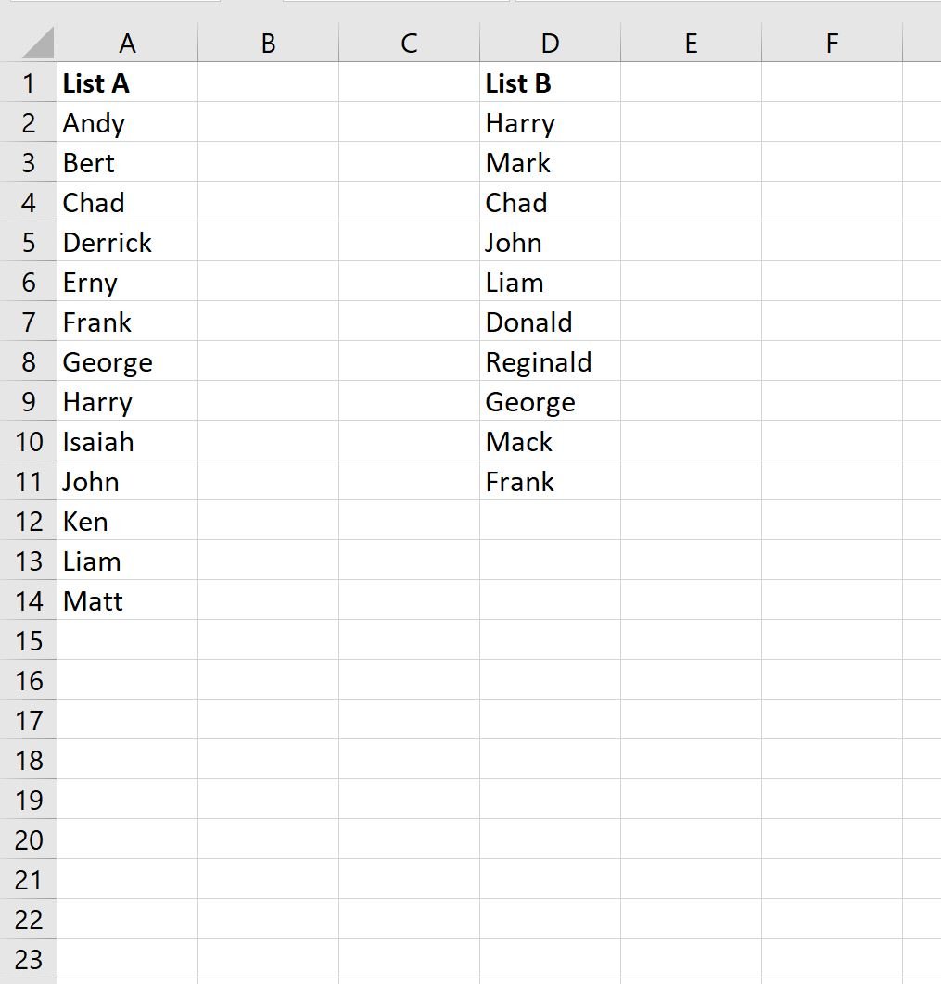Viewport: 941px width, 984px height.
Task: Select row 14 header
Action: [x=28, y=599]
